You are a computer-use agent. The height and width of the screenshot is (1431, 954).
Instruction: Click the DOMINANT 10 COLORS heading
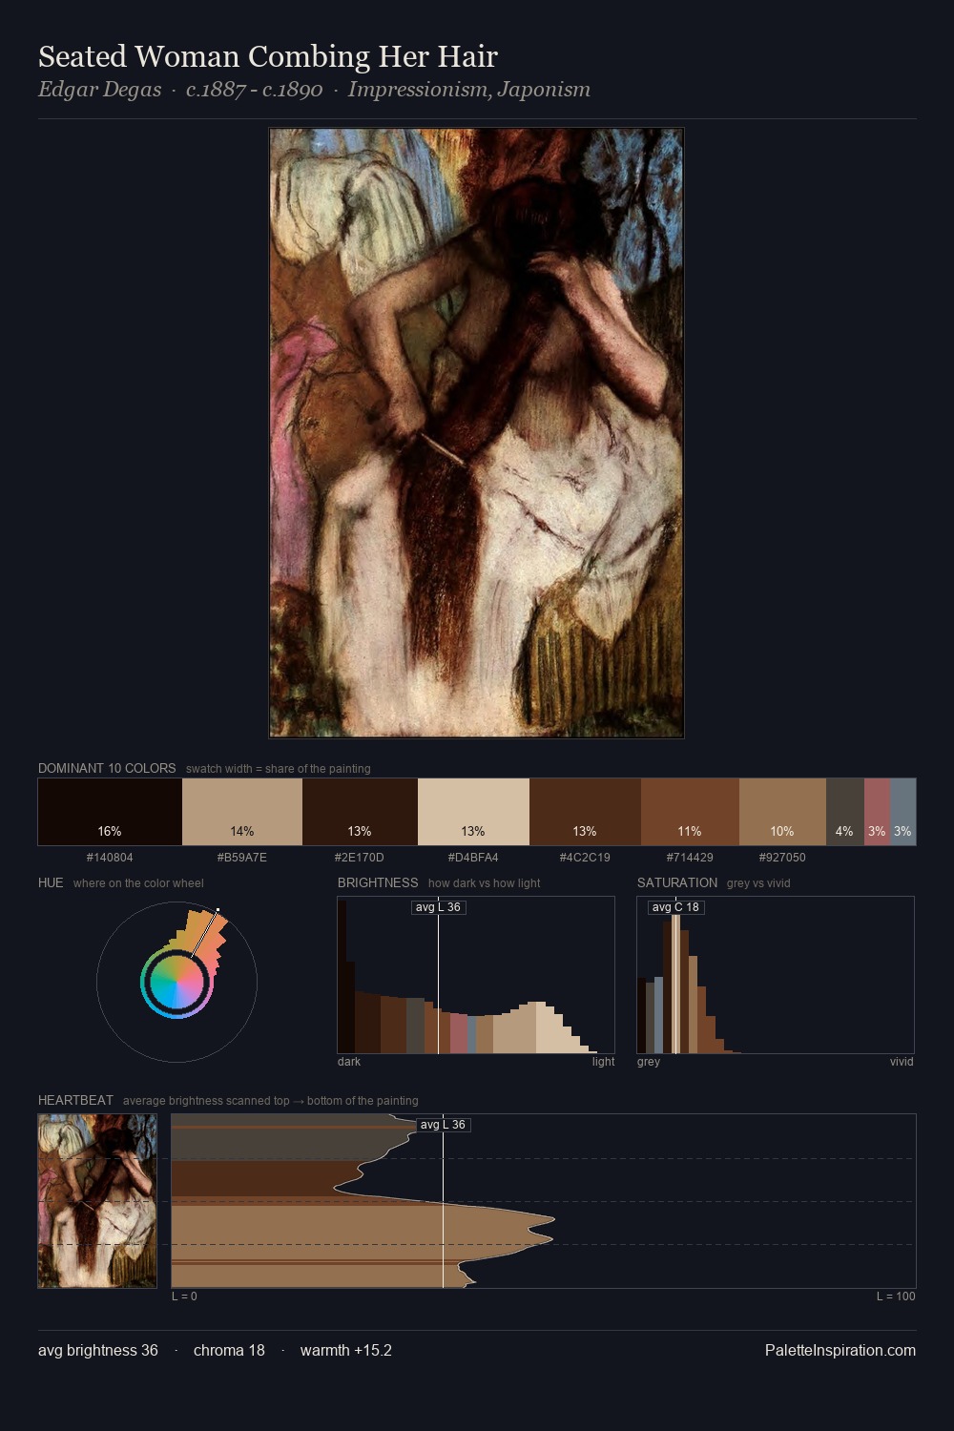click(107, 768)
